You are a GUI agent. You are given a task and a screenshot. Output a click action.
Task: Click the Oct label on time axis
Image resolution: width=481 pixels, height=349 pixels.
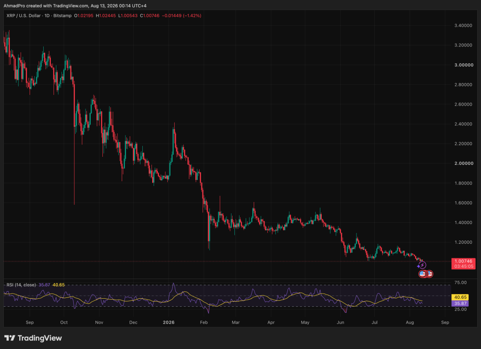click(x=64, y=322)
